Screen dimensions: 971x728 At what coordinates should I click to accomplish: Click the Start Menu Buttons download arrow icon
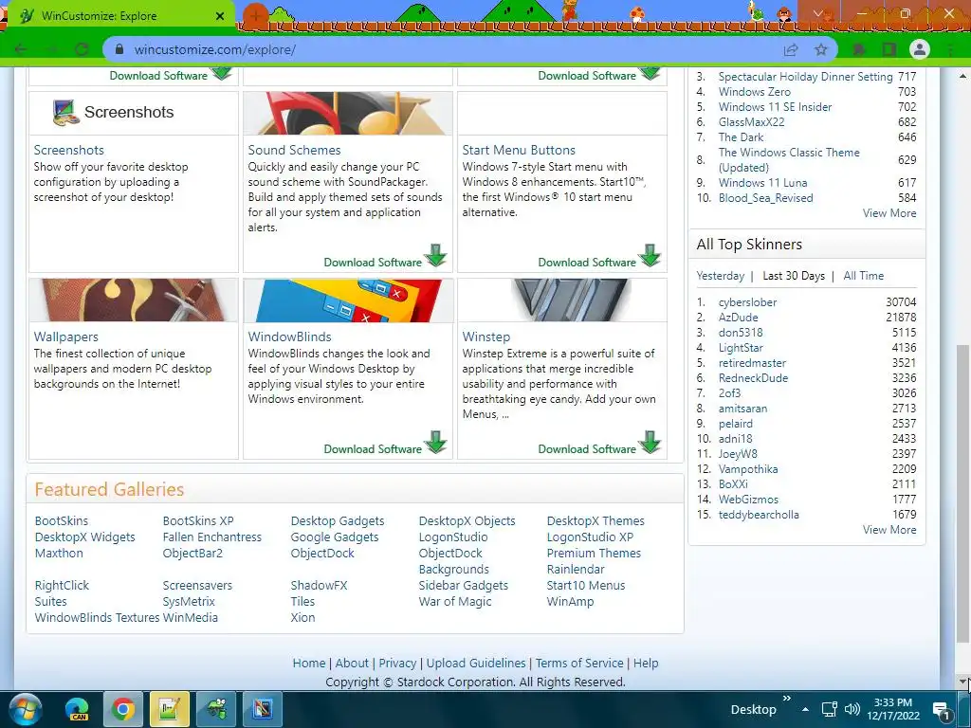coord(650,255)
